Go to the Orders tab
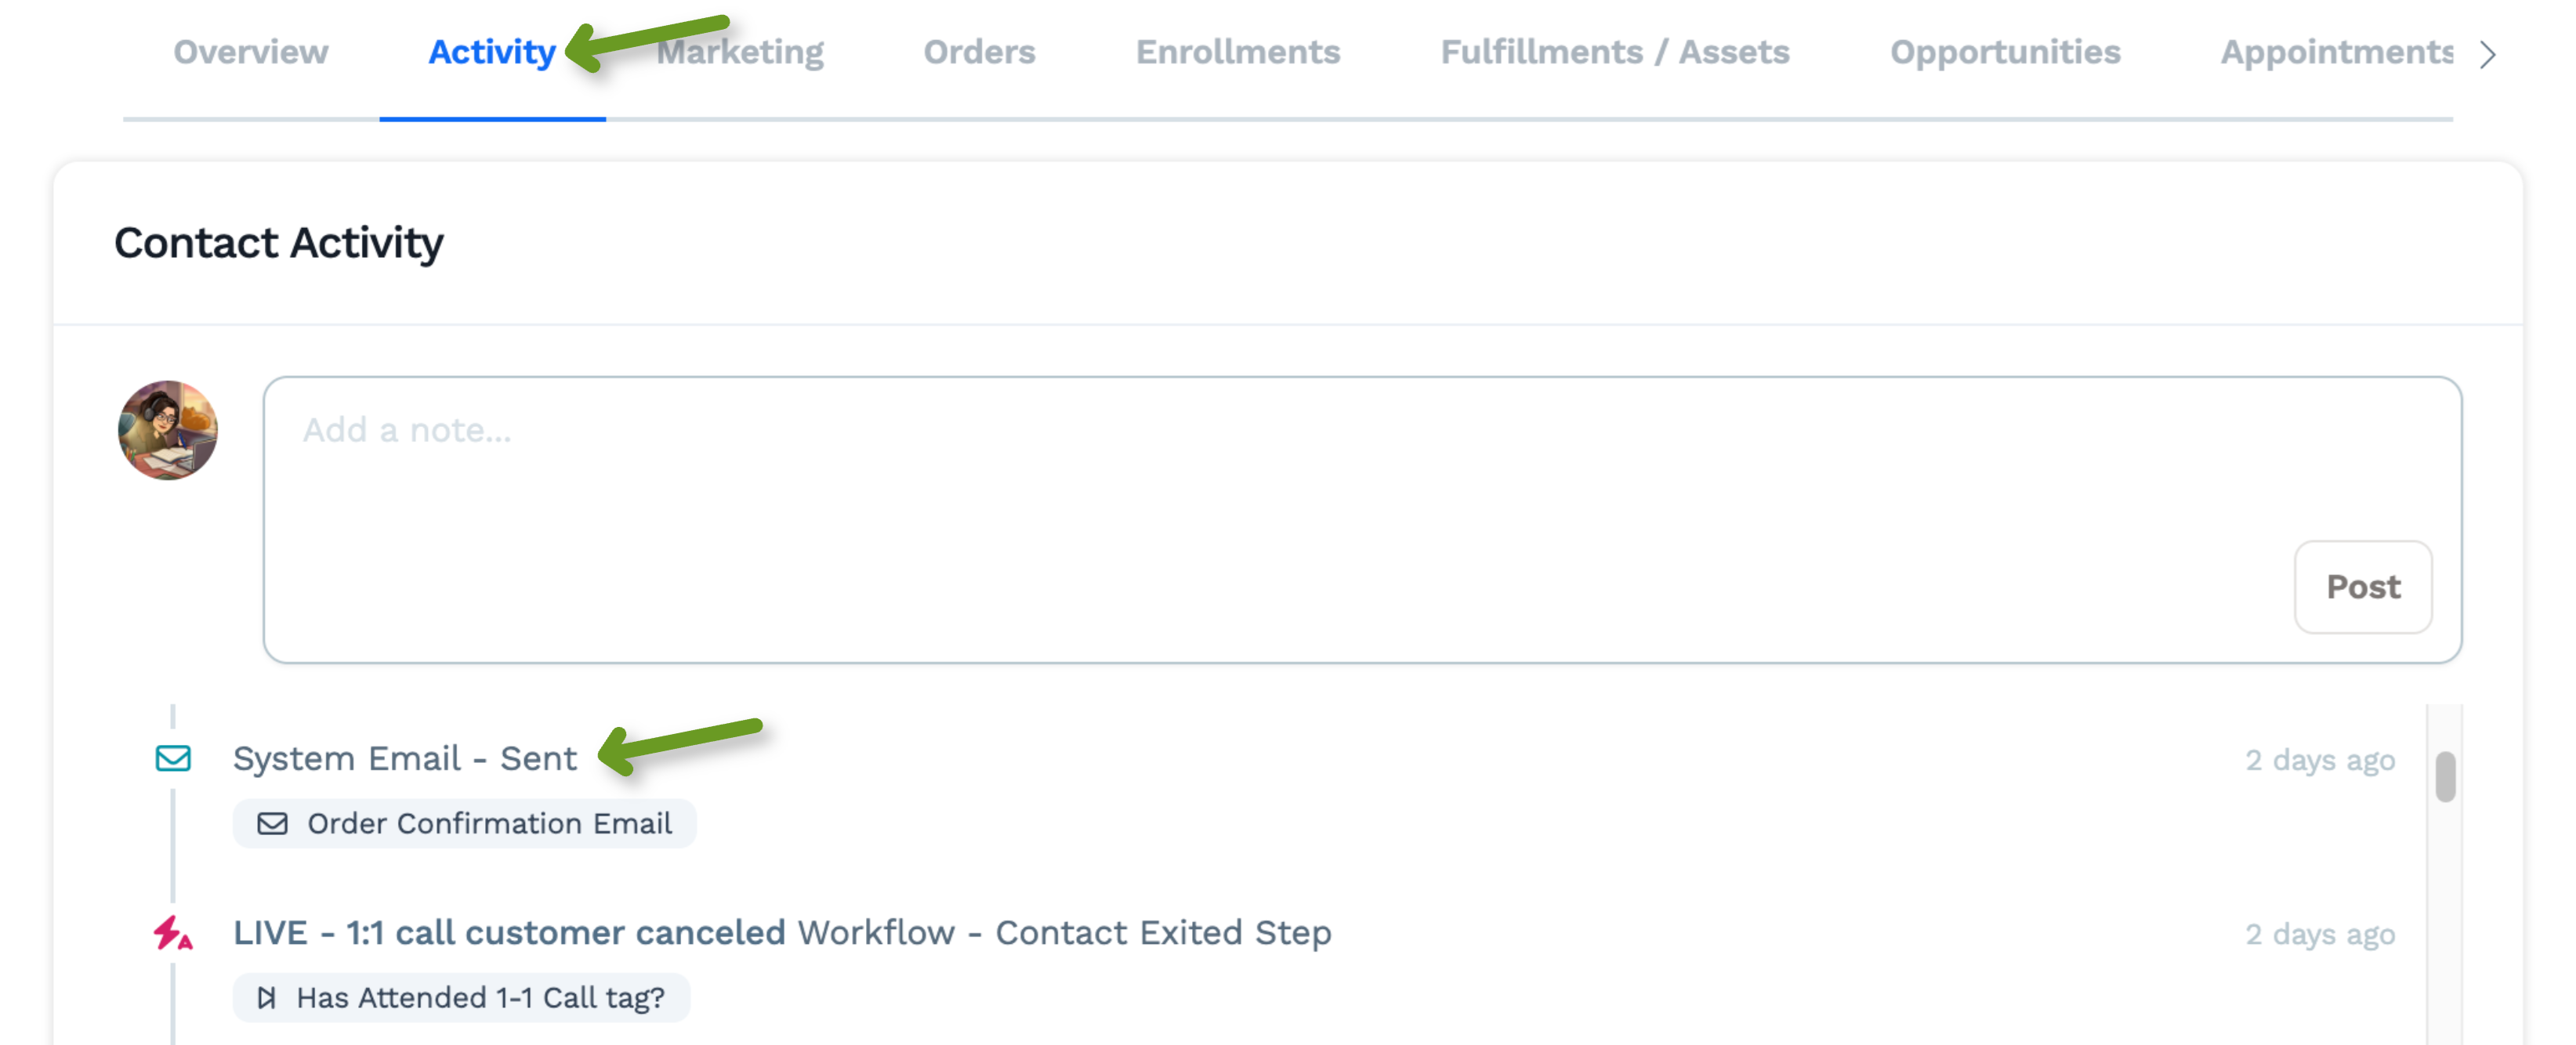This screenshot has height=1045, width=2576. coord(979,52)
